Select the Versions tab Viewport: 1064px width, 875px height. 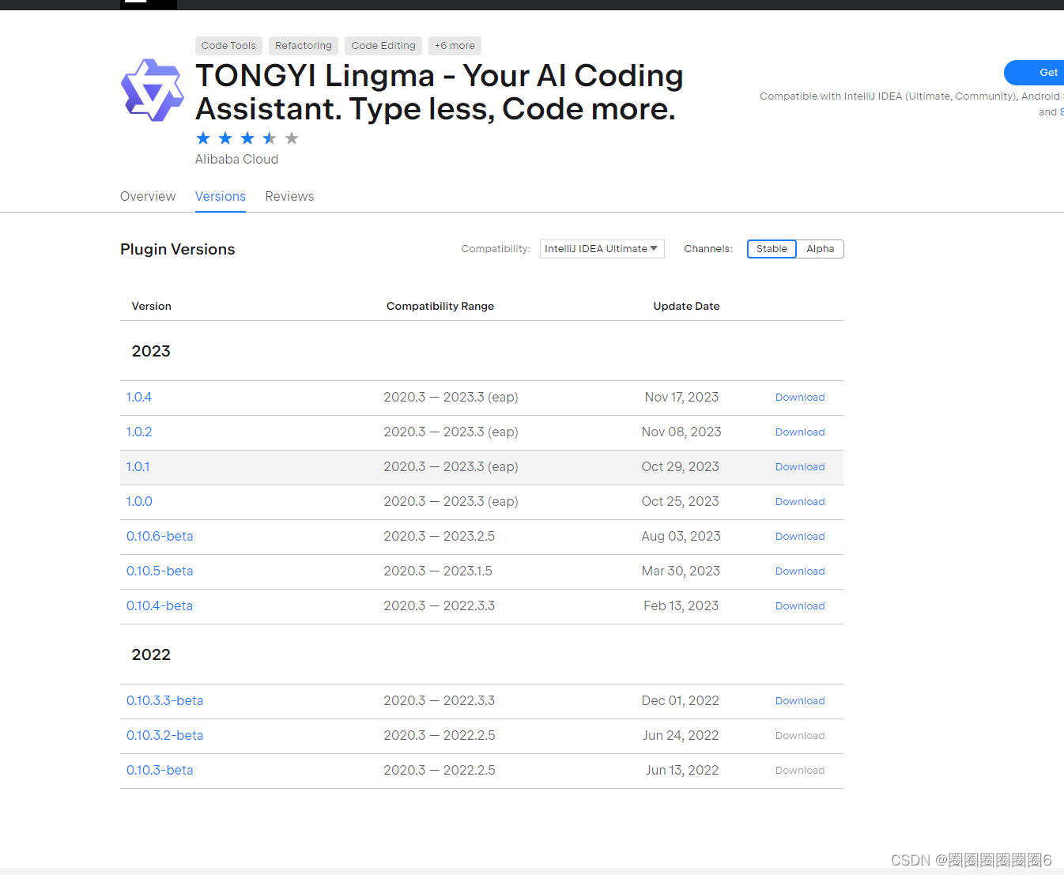221,196
